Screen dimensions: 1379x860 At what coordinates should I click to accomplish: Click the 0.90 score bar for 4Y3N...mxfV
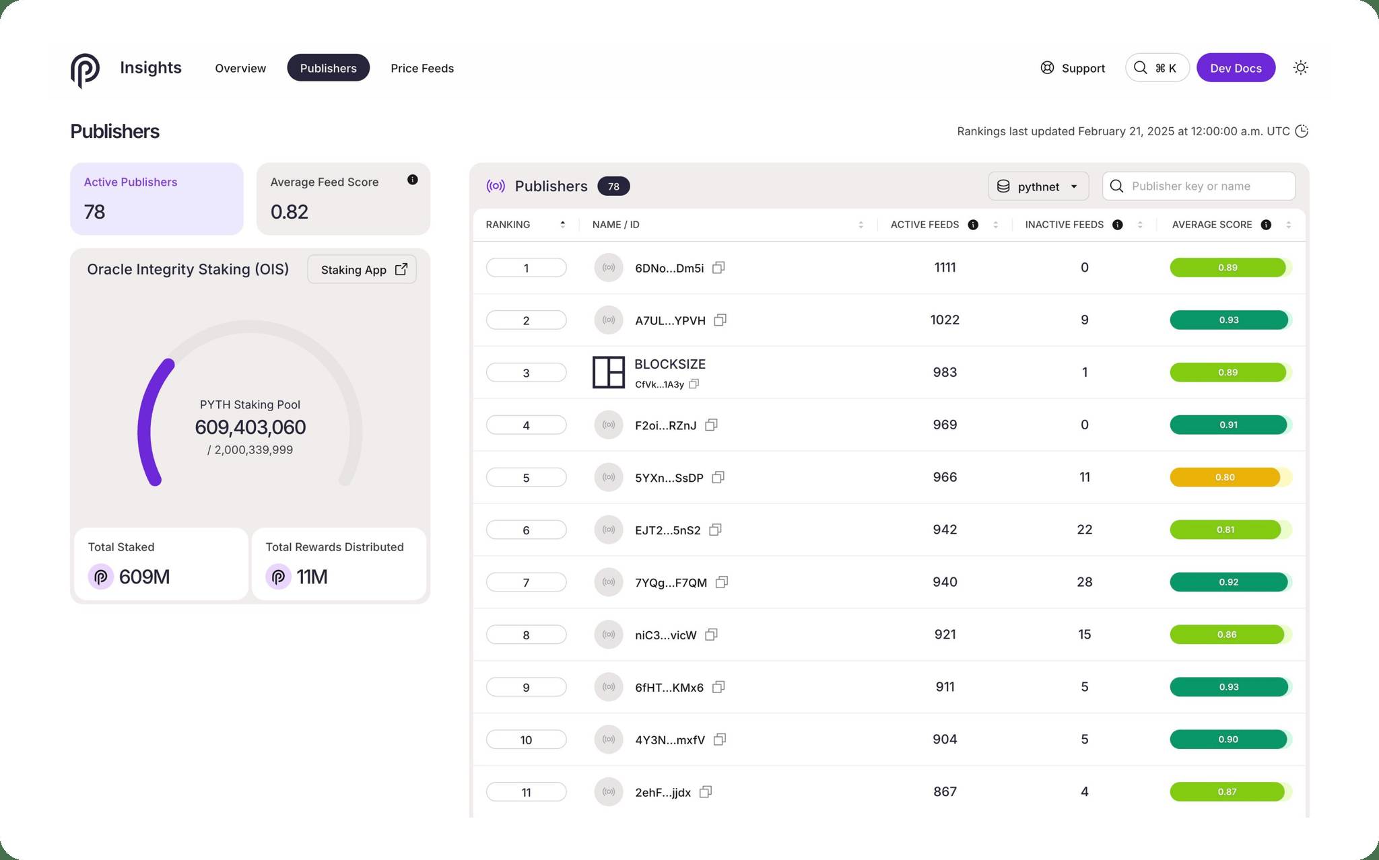coord(1231,740)
